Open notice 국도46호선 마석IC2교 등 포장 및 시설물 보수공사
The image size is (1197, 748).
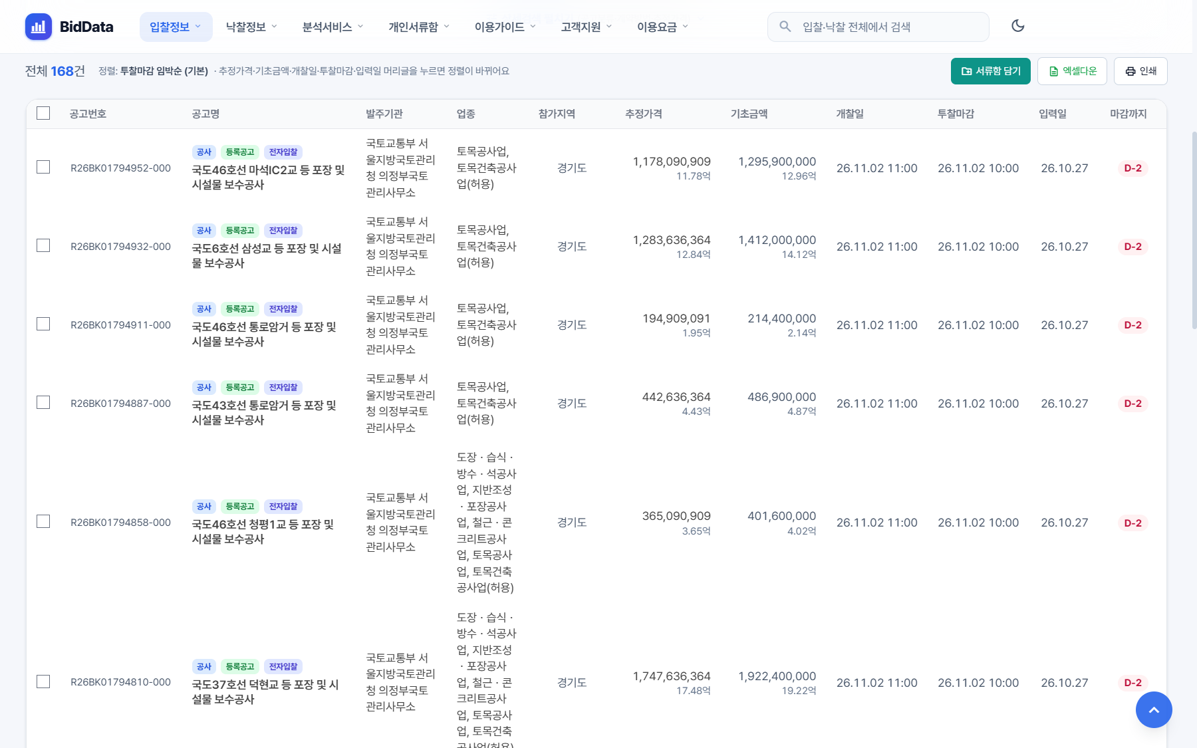[x=268, y=177]
